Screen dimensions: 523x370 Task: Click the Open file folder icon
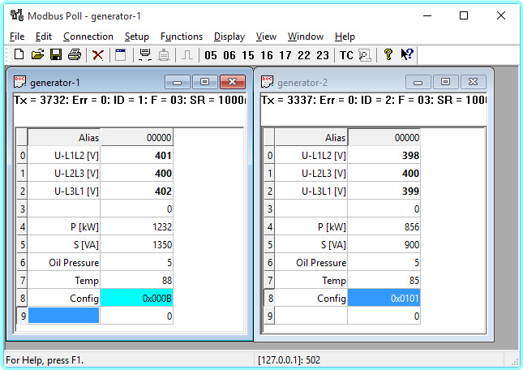tap(37, 55)
